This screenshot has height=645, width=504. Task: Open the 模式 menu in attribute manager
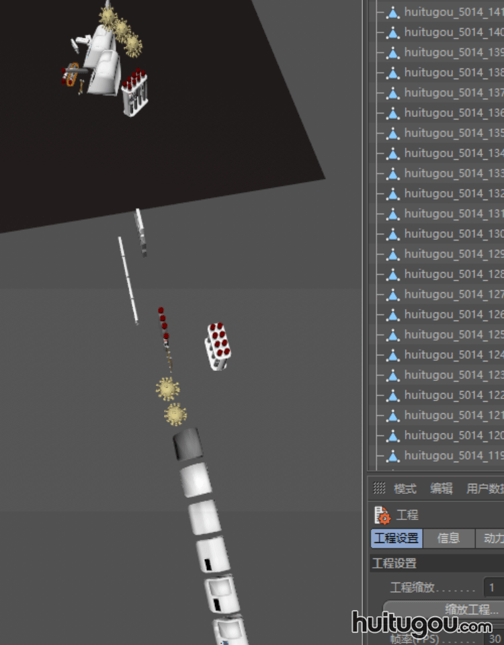405,488
